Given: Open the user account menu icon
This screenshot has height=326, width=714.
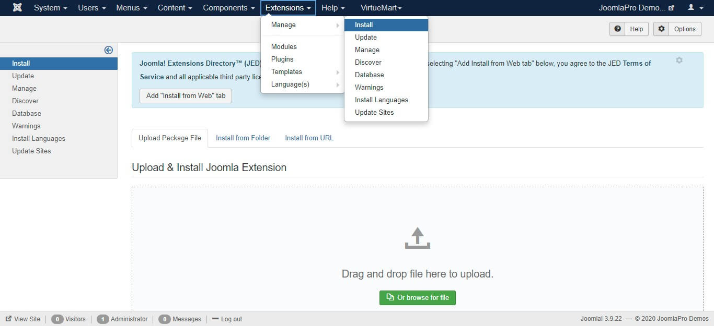Looking at the screenshot, I should click(695, 8).
